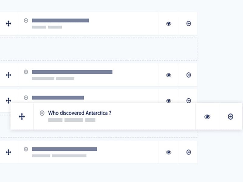Click the drag handle on the second question row
The width and height of the screenshot is (243, 182).
(9, 75)
